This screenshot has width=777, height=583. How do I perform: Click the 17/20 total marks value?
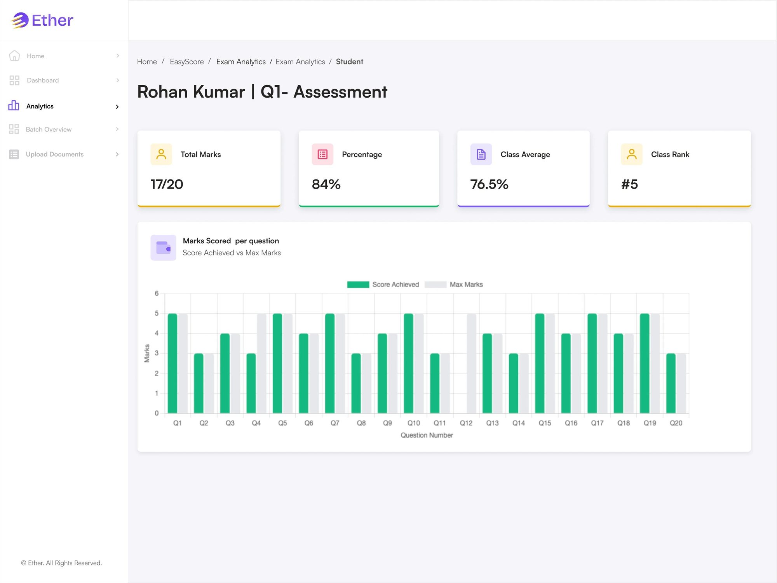[167, 184]
